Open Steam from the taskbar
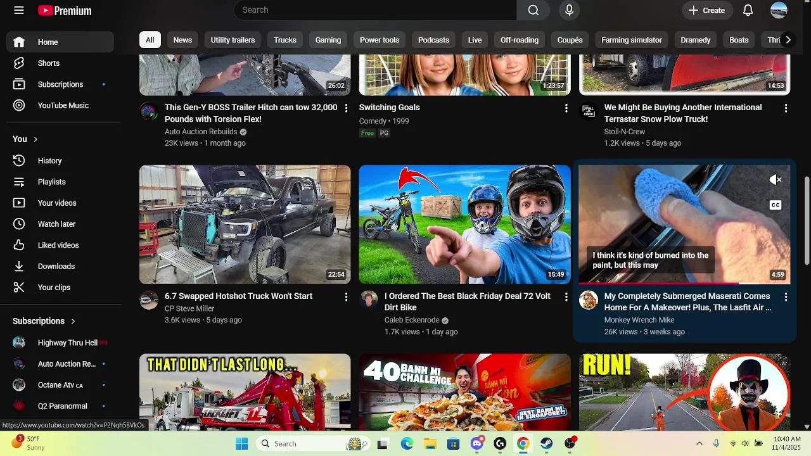 pos(546,443)
